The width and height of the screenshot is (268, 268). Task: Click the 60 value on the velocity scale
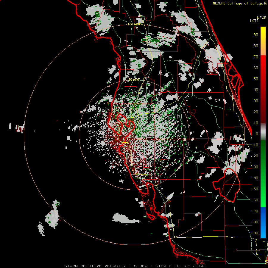[x=256, y=68]
